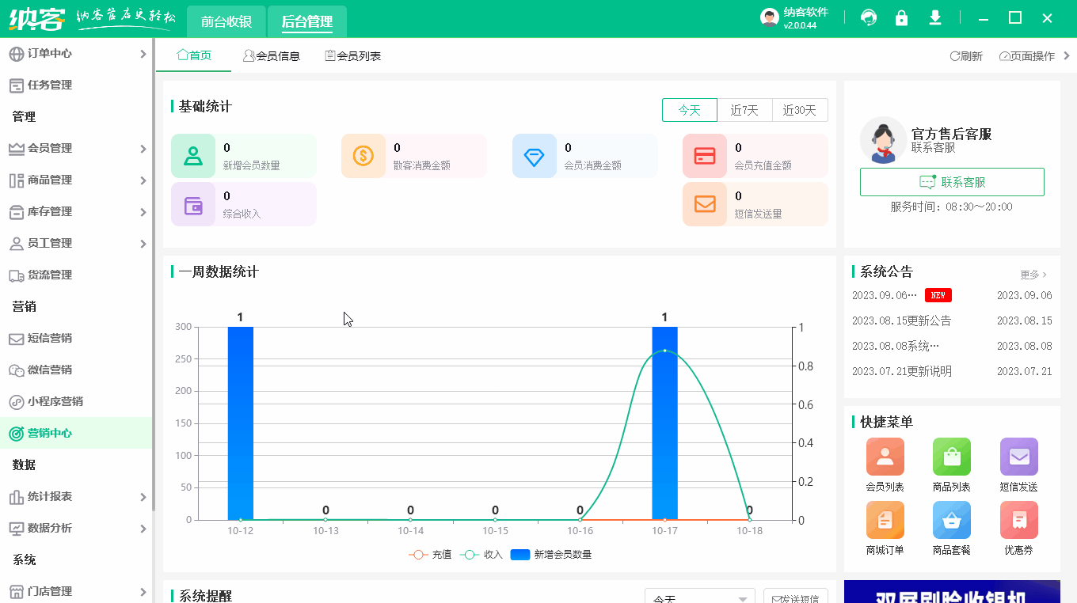
Task: Open the 商品列表 quick menu icon
Action: [x=951, y=457]
